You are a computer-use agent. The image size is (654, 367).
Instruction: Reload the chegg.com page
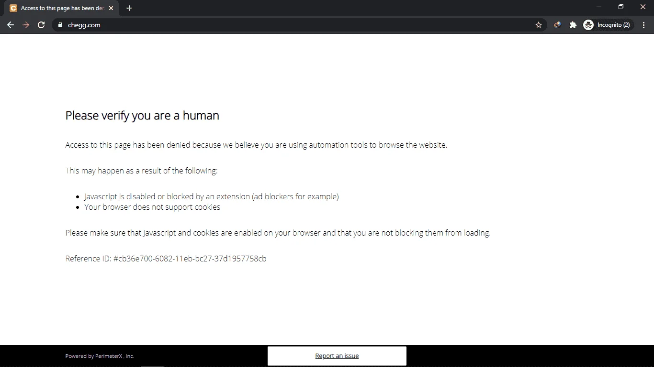pos(41,25)
